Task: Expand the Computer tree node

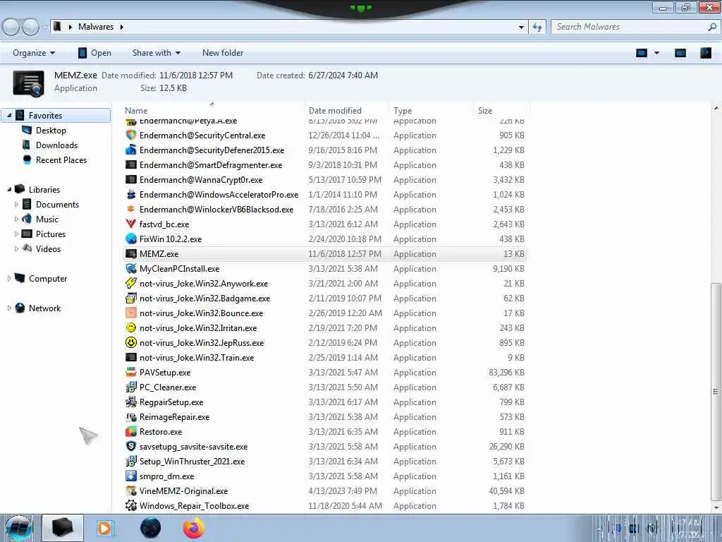Action: (x=9, y=278)
